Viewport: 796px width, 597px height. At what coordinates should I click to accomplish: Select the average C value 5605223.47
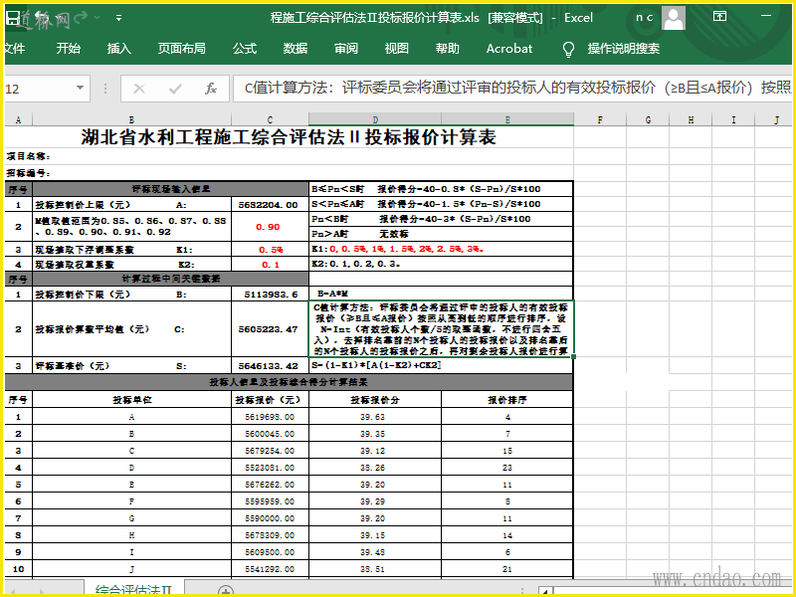[270, 329]
